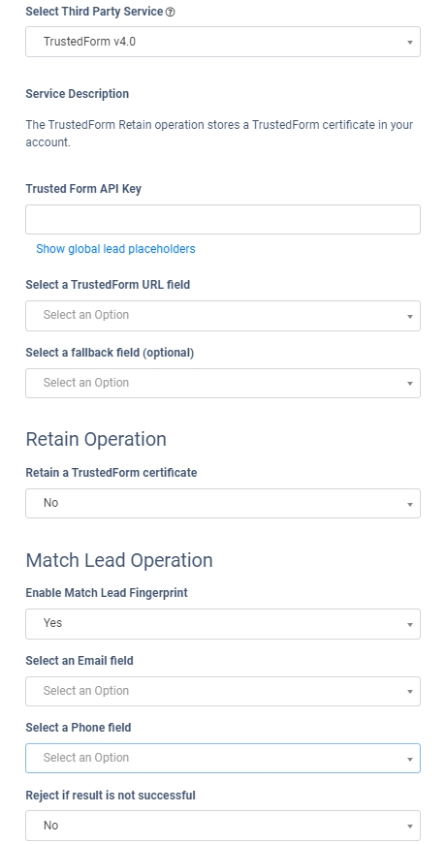This screenshot has height=844, width=446.
Task: Click the arrow on Third Party Service selector
Action: (410, 42)
